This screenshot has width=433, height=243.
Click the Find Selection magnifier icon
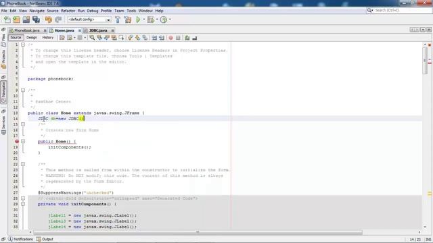point(92,38)
